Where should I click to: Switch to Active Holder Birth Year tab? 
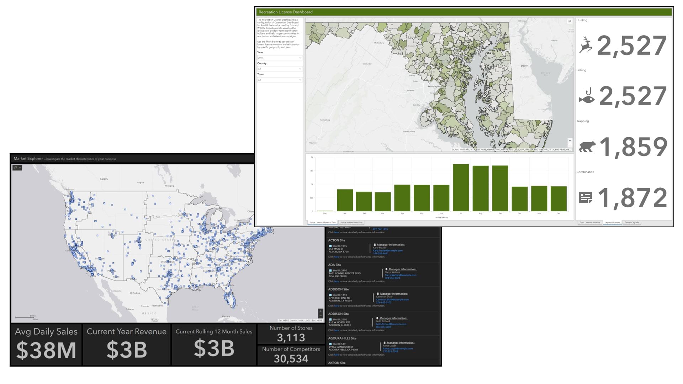tap(351, 223)
